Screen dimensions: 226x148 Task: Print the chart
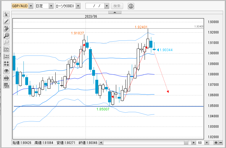tap(6, 78)
